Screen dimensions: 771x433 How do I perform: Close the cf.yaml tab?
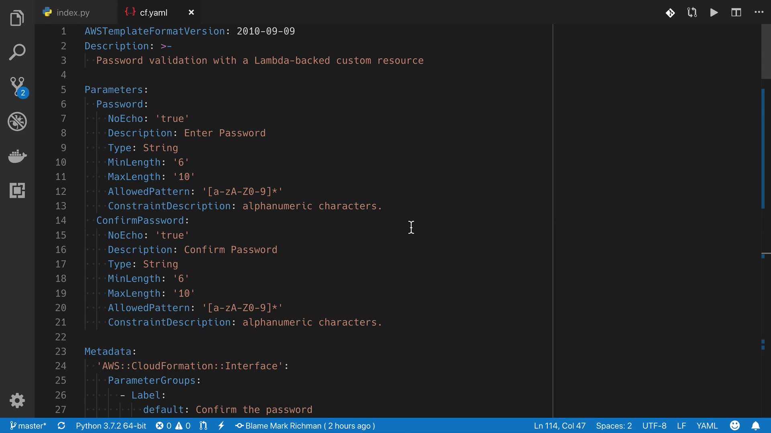pyautogui.click(x=191, y=12)
